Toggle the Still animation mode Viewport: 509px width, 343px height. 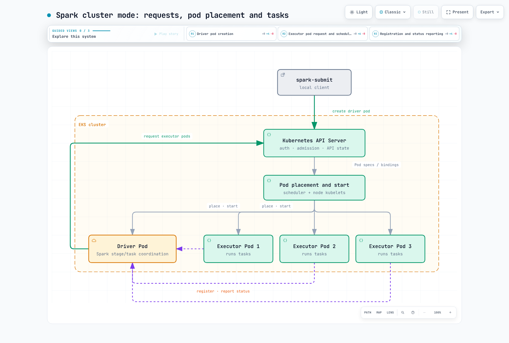click(x=426, y=12)
